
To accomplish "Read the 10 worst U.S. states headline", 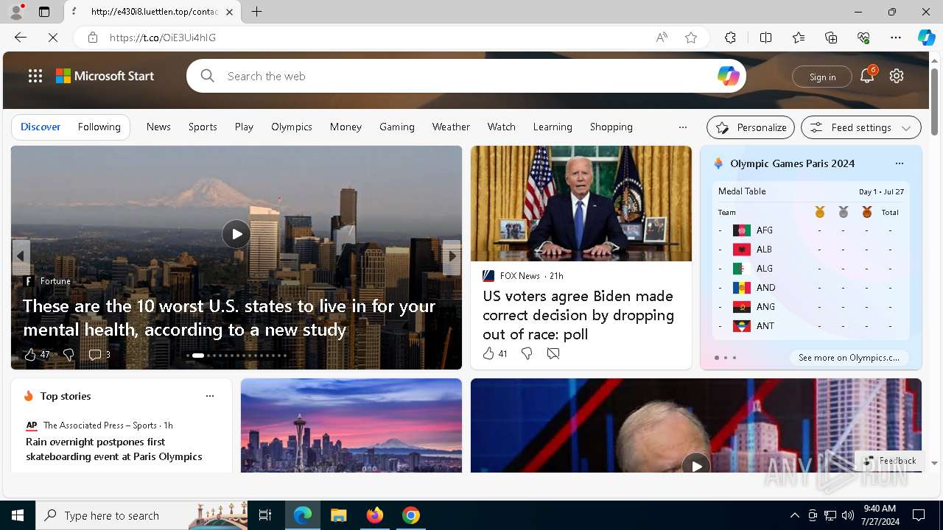I will [x=229, y=317].
